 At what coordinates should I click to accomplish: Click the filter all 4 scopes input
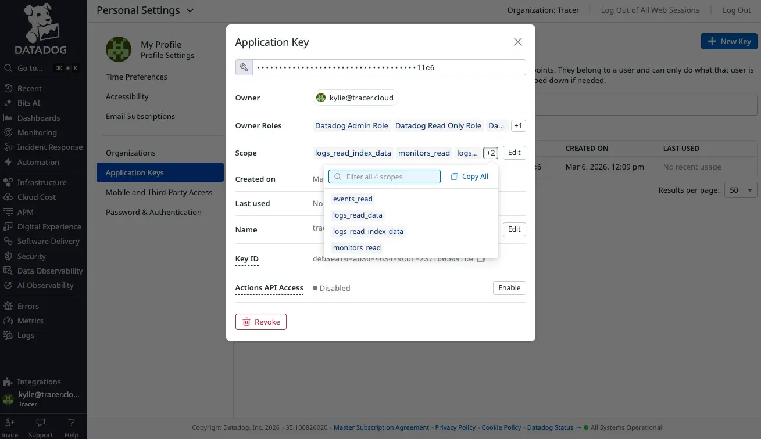[x=384, y=176]
